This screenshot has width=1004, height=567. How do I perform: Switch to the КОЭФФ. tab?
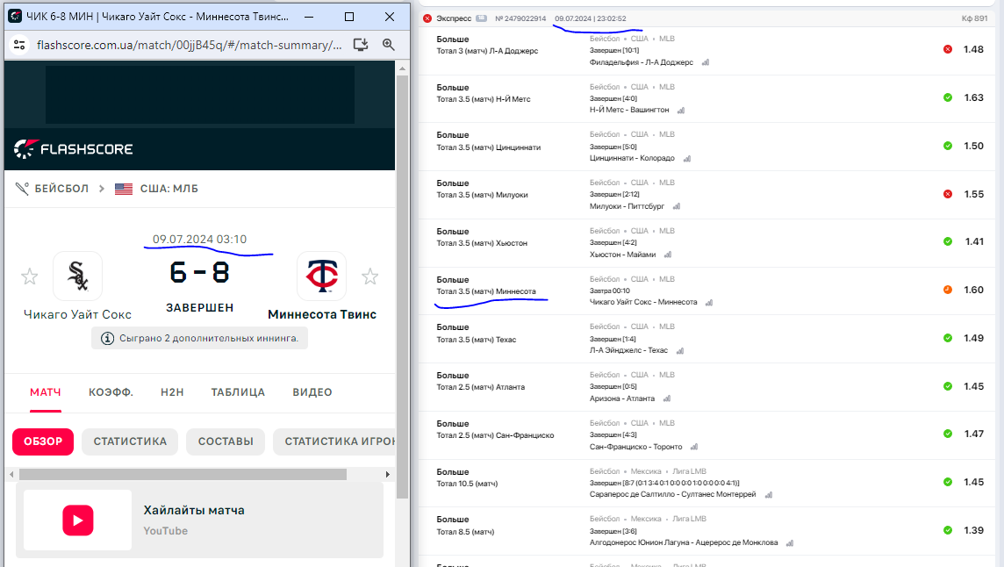pos(111,392)
